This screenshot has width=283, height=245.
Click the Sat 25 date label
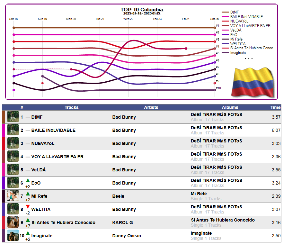[214, 19]
